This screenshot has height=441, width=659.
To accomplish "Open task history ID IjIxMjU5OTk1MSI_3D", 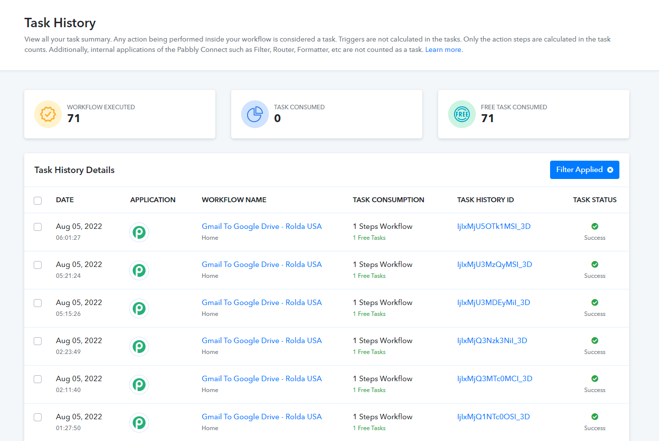I will click(x=494, y=226).
